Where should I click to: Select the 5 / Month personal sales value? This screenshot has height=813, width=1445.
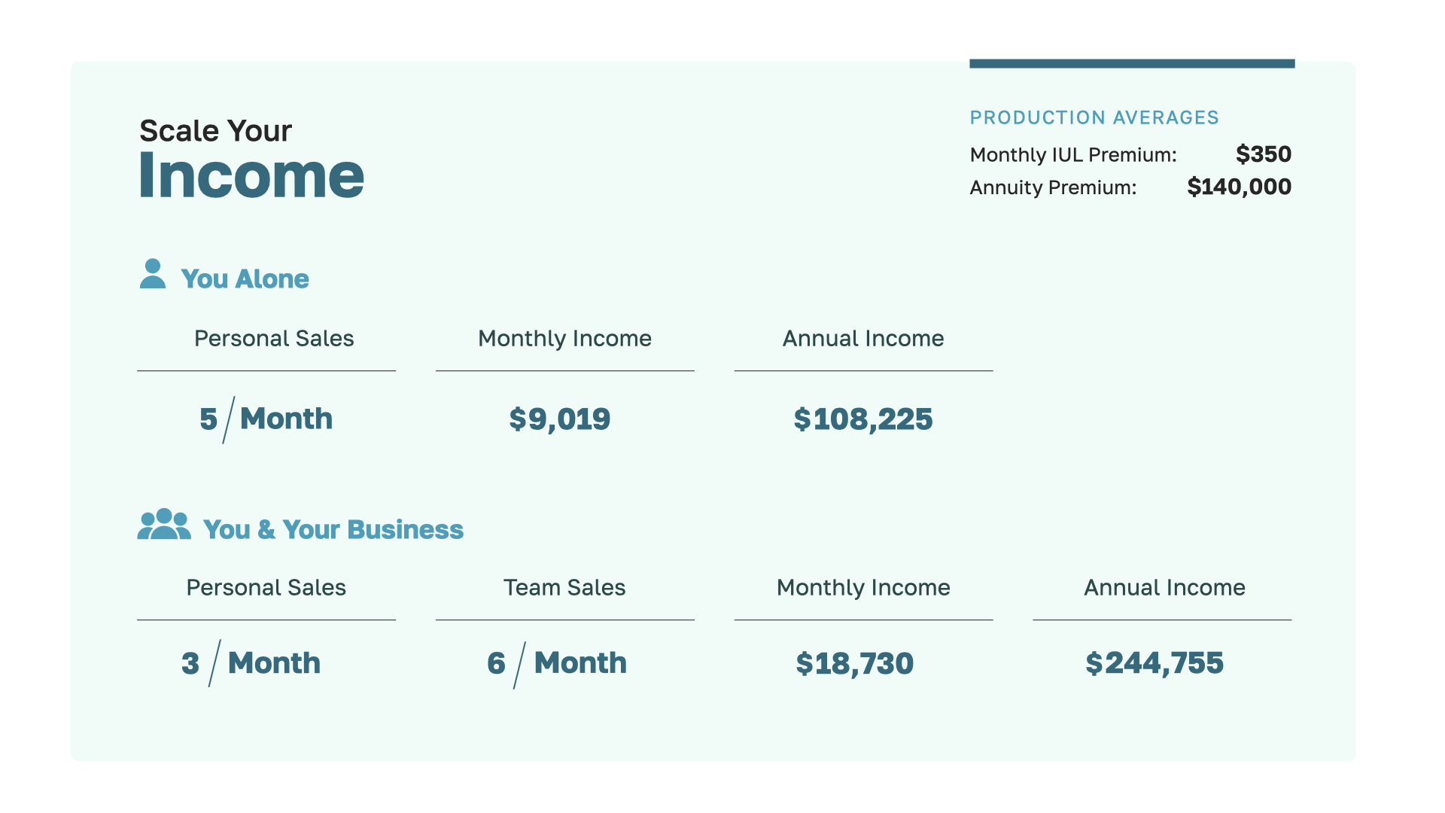(266, 419)
